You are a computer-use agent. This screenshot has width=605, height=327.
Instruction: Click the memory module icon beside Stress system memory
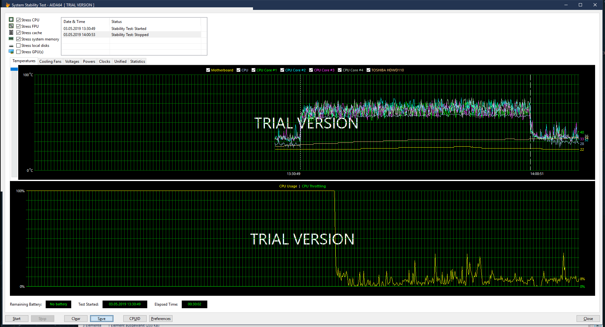pos(11,39)
